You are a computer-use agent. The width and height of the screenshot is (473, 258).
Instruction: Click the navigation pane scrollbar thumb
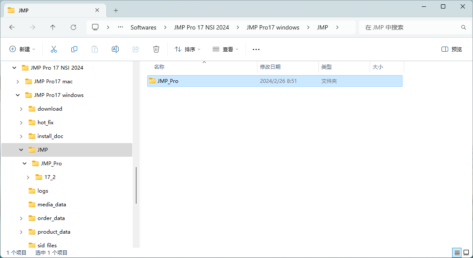136,185
